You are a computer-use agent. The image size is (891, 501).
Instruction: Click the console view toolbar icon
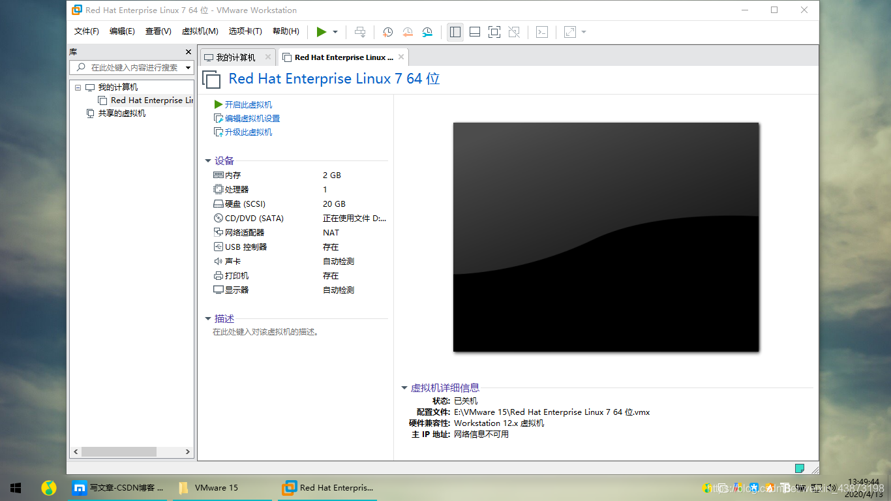click(542, 31)
